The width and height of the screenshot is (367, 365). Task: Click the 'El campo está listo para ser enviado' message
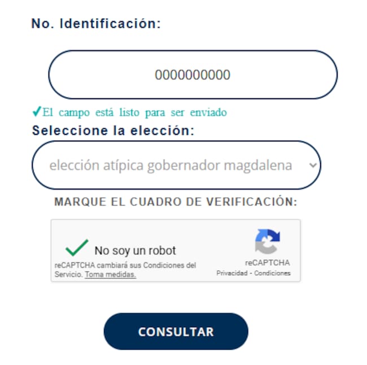(134, 112)
